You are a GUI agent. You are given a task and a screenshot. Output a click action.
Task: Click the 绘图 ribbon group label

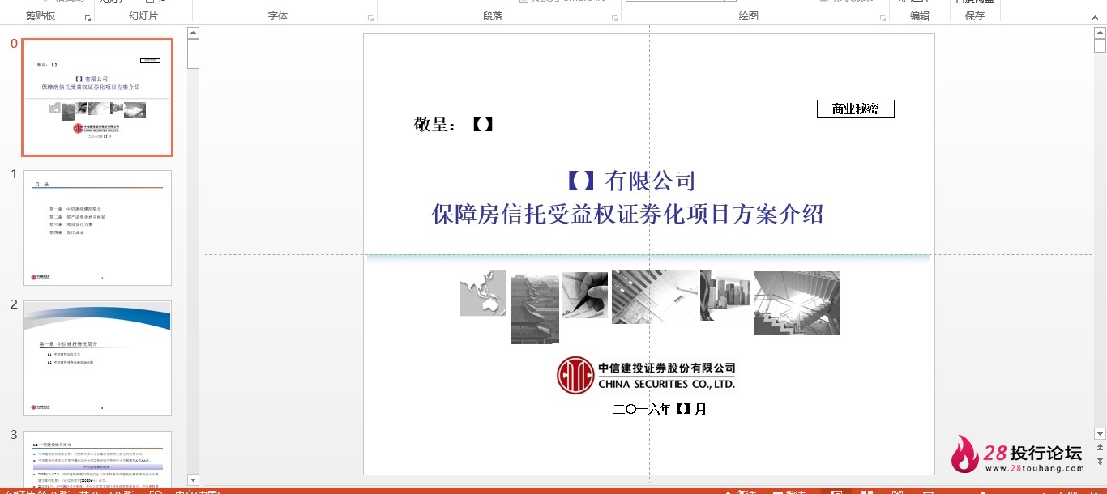749,16
